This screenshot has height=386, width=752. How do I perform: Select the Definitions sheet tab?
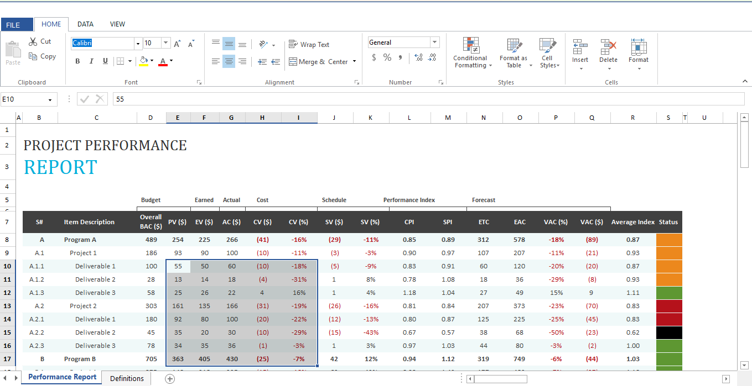pyautogui.click(x=127, y=378)
